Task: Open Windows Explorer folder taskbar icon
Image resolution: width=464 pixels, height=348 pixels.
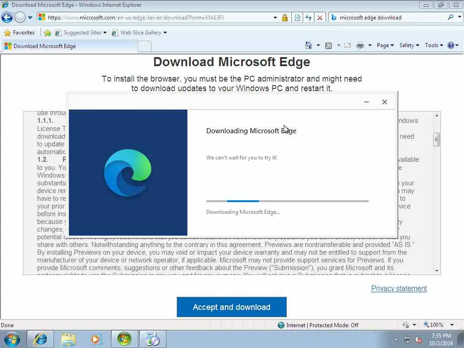Action: (x=68, y=339)
